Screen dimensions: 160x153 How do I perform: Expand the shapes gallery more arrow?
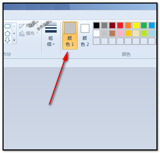pyautogui.click(x=14, y=40)
